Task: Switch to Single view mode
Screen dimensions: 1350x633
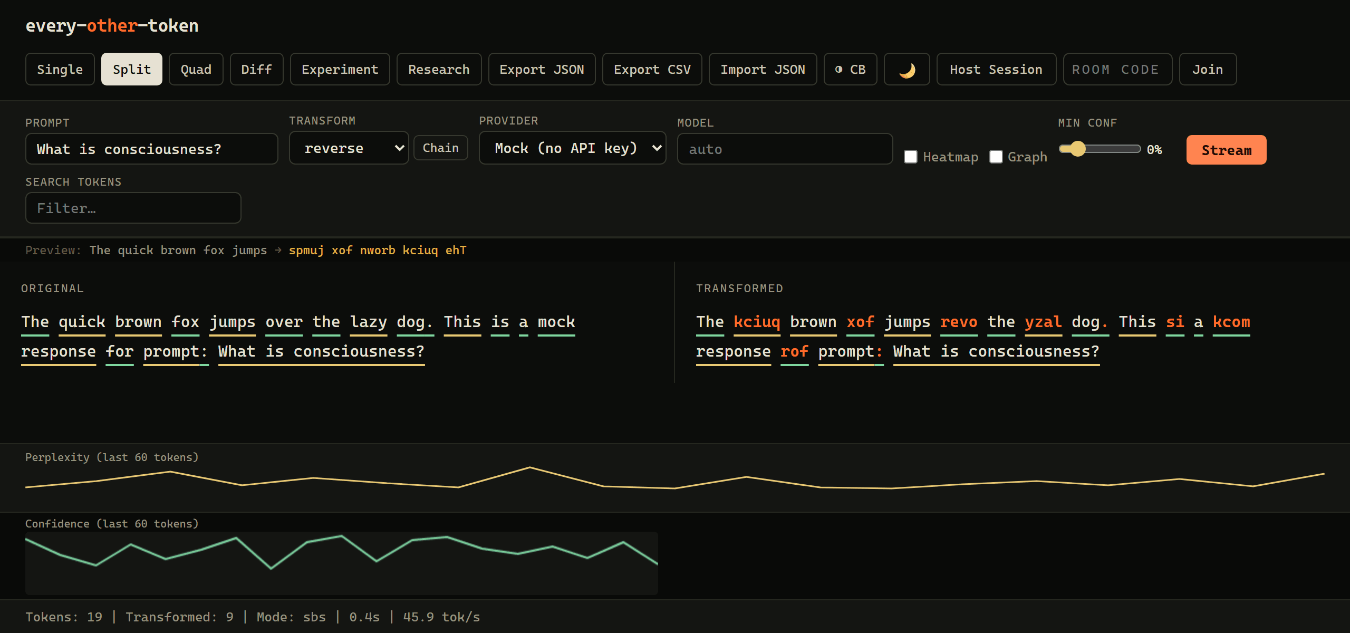Action: tap(60, 69)
